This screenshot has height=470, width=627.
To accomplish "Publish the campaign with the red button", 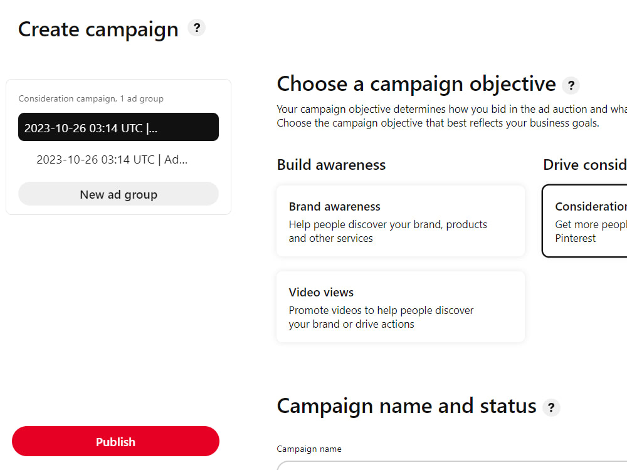I will 115,442.
